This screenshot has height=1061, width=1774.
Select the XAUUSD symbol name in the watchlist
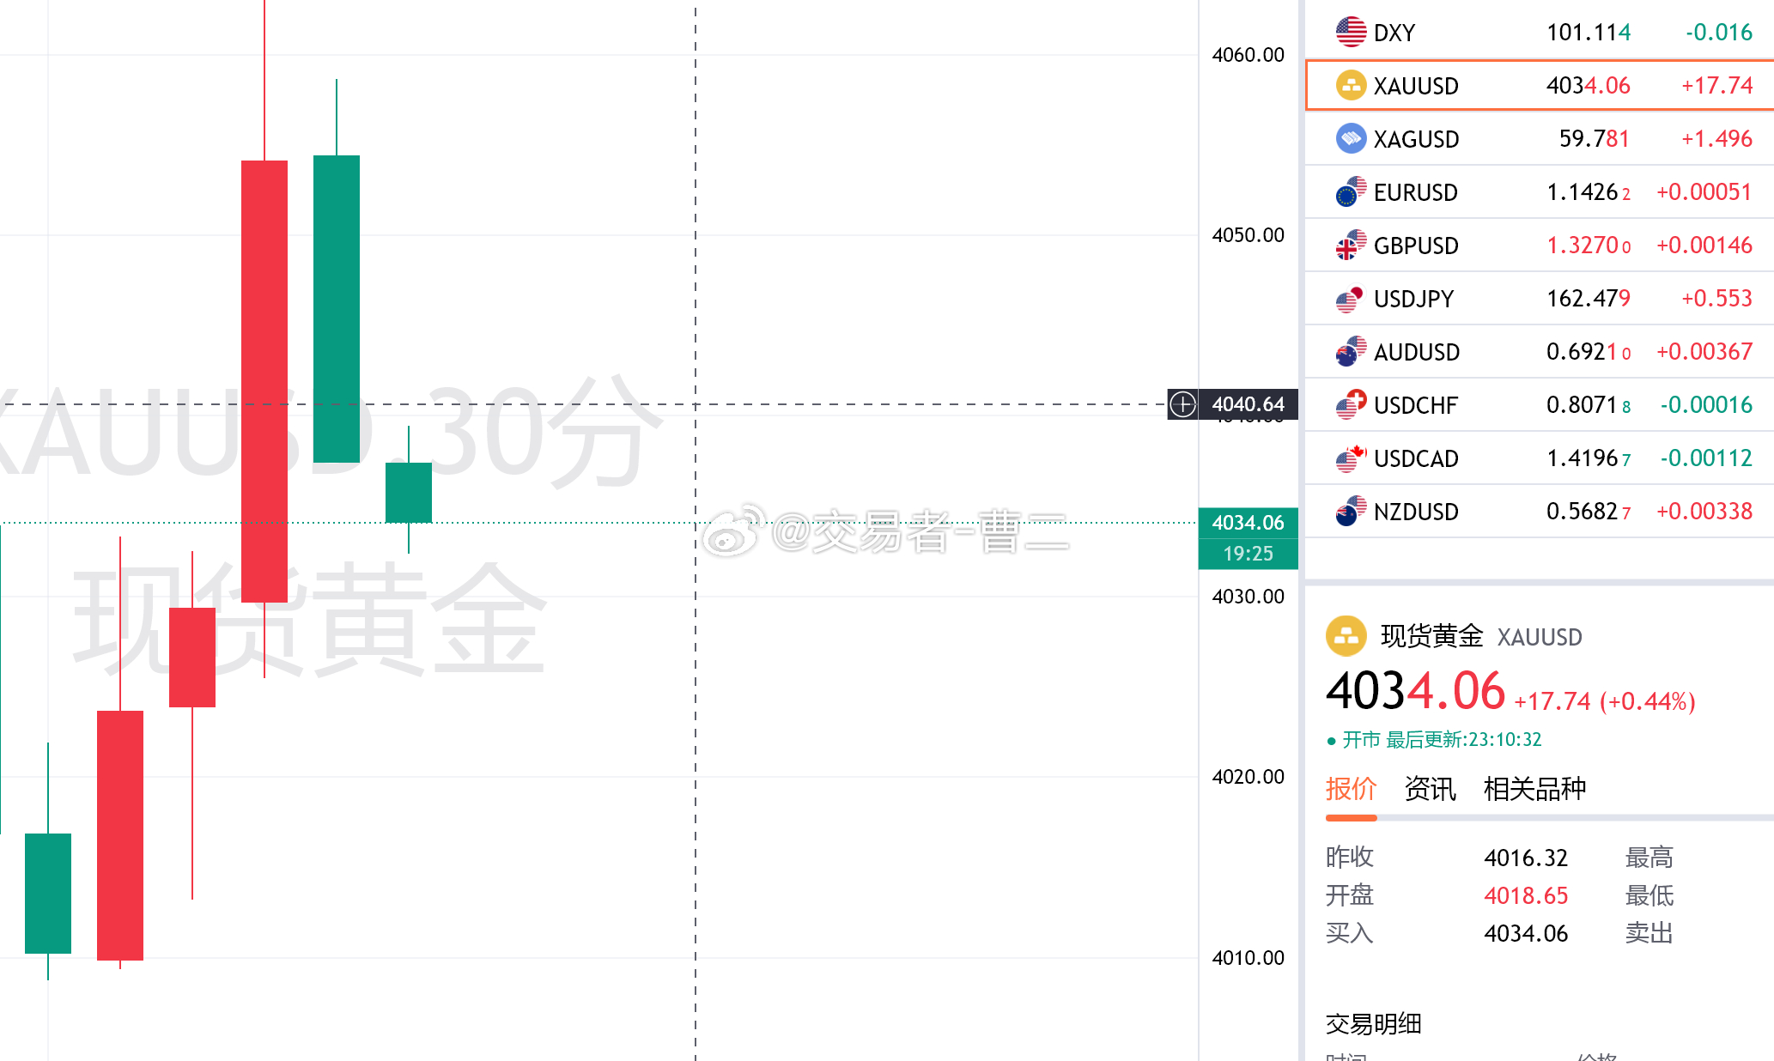[1417, 86]
